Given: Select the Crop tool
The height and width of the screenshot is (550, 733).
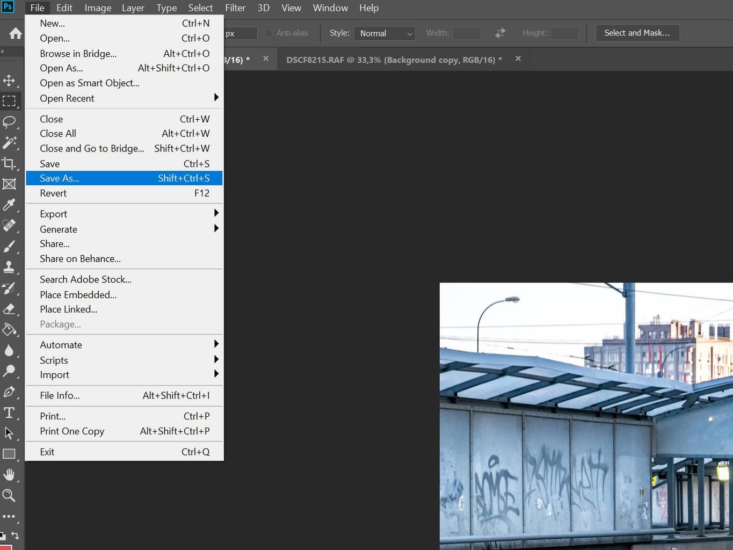Looking at the screenshot, I should coord(9,163).
